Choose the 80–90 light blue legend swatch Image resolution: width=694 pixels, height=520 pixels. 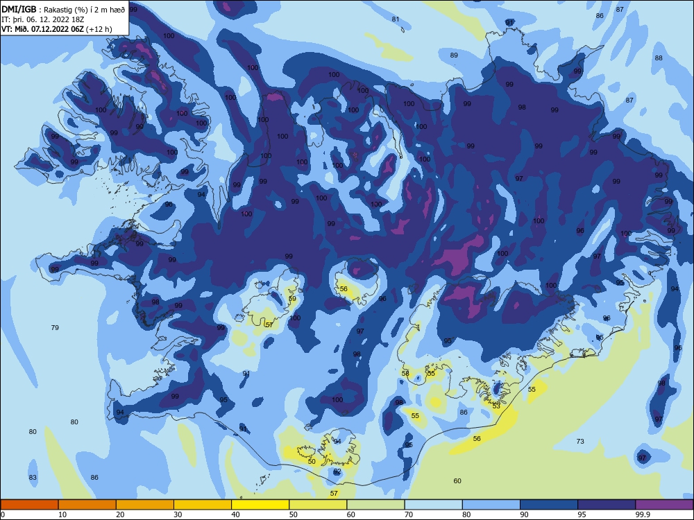[491, 505]
